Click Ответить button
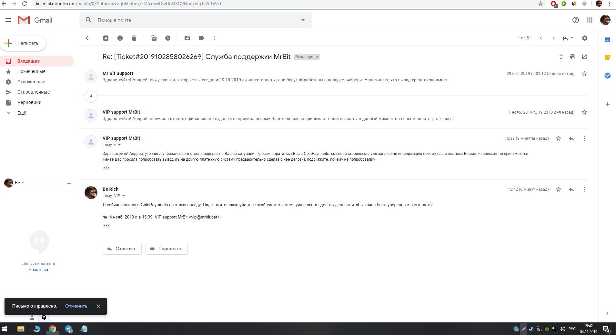 [122, 249]
